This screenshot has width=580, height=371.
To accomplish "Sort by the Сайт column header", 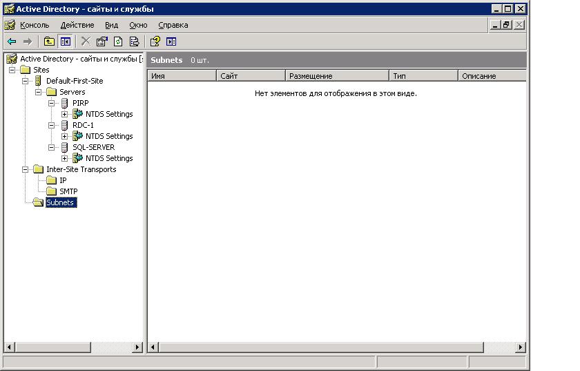I will click(x=251, y=75).
